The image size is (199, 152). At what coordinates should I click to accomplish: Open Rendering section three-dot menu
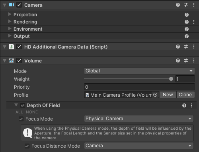click(194, 22)
